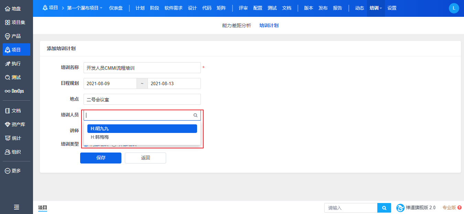
Task: Open the 动态 menu item
Action: [359, 8]
